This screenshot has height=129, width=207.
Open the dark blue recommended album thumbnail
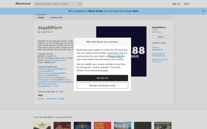(82, 125)
